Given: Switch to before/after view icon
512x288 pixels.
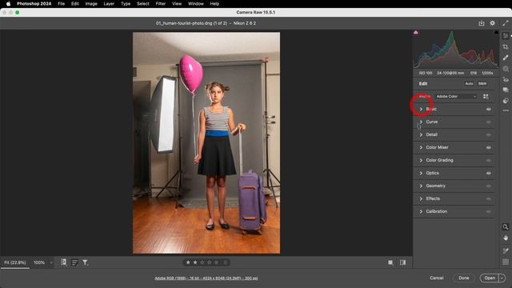Looking at the screenshot, I should pos(402,262).
